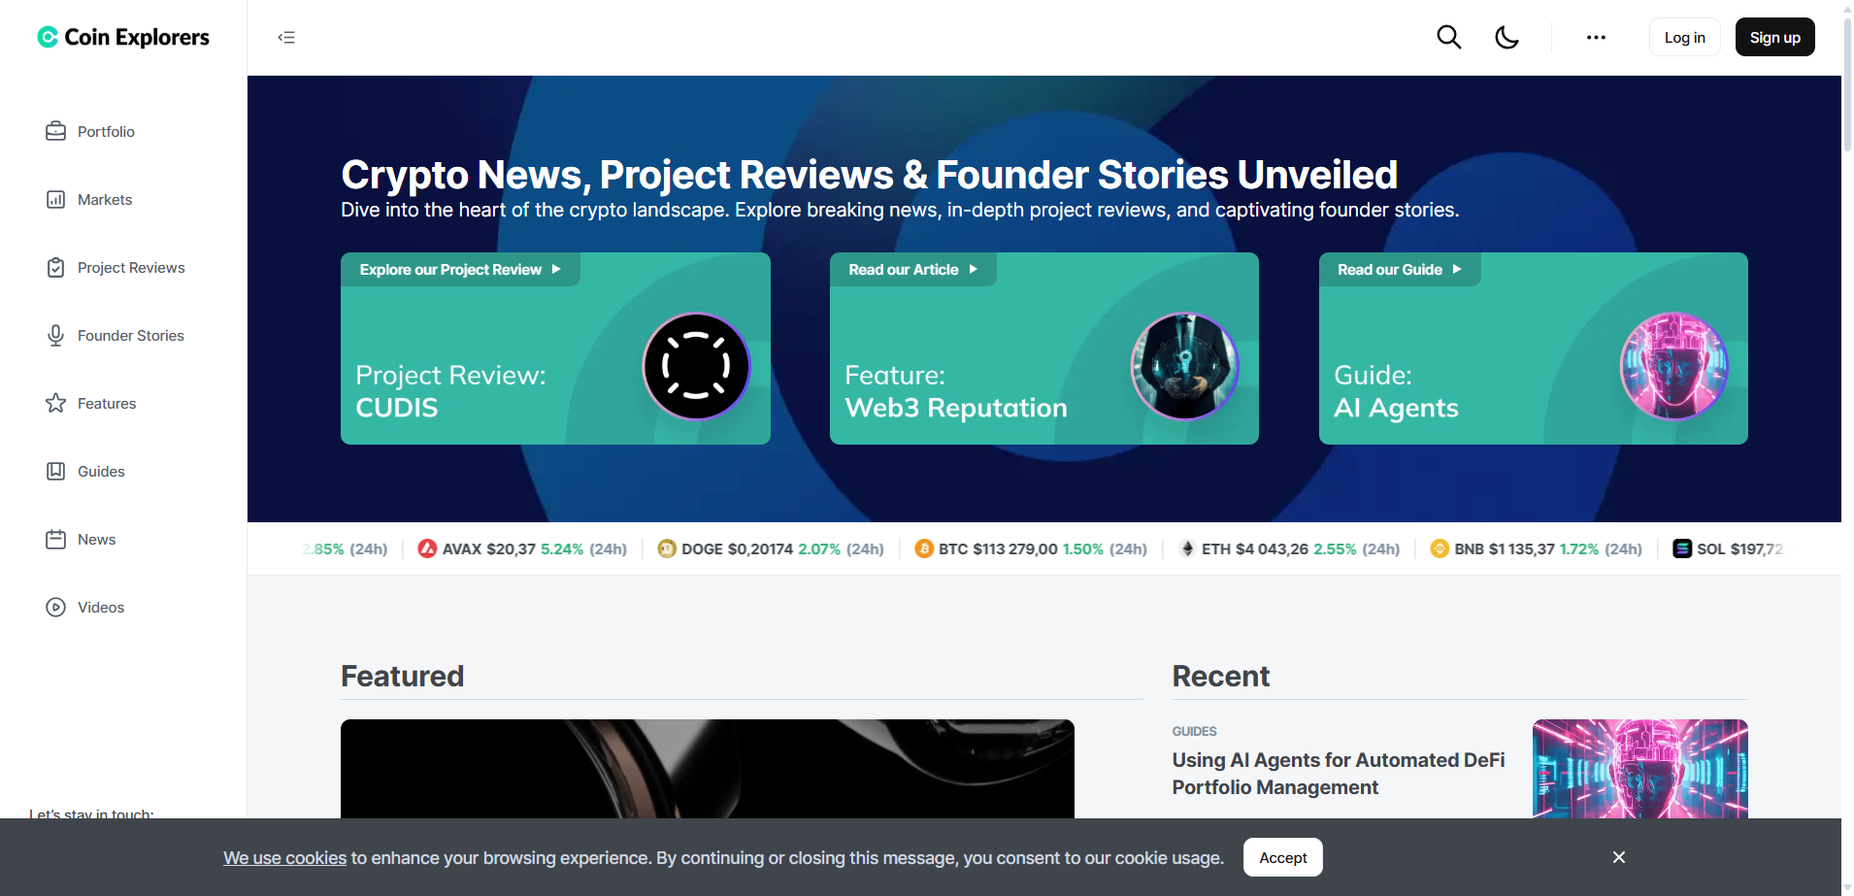1854x896 pixels.
Task: Toggle dark mode with moon icon
Action: click(x=1506, y=37)
